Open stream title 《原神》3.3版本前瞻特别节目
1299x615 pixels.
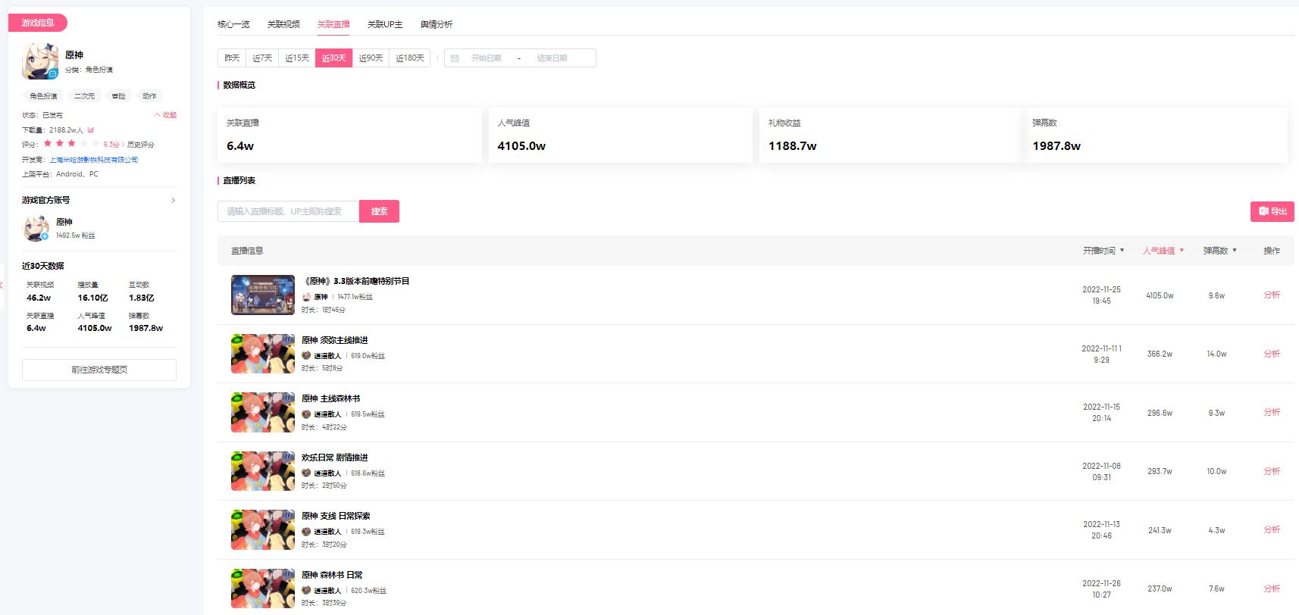click(x=355, y=281)
